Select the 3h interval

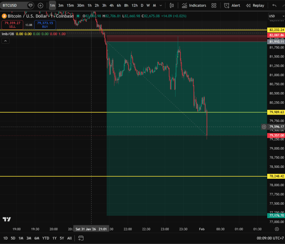click(x=104, y=5)
